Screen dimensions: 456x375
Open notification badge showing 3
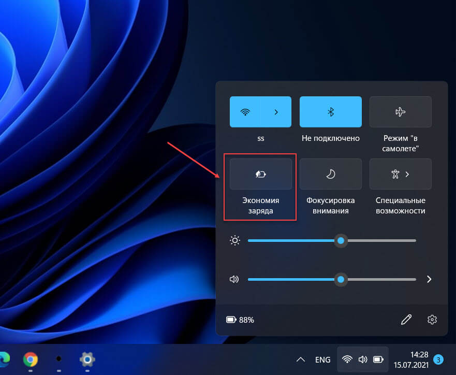tap(438, 359)
